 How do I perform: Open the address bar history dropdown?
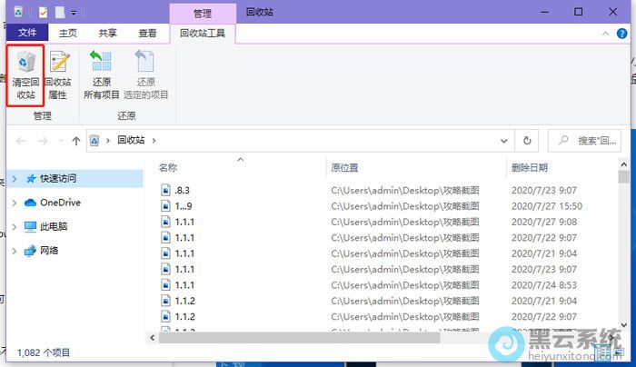coord(504,141)
